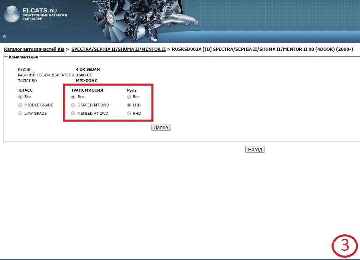Click the Руль column heading

coord(132,90)
